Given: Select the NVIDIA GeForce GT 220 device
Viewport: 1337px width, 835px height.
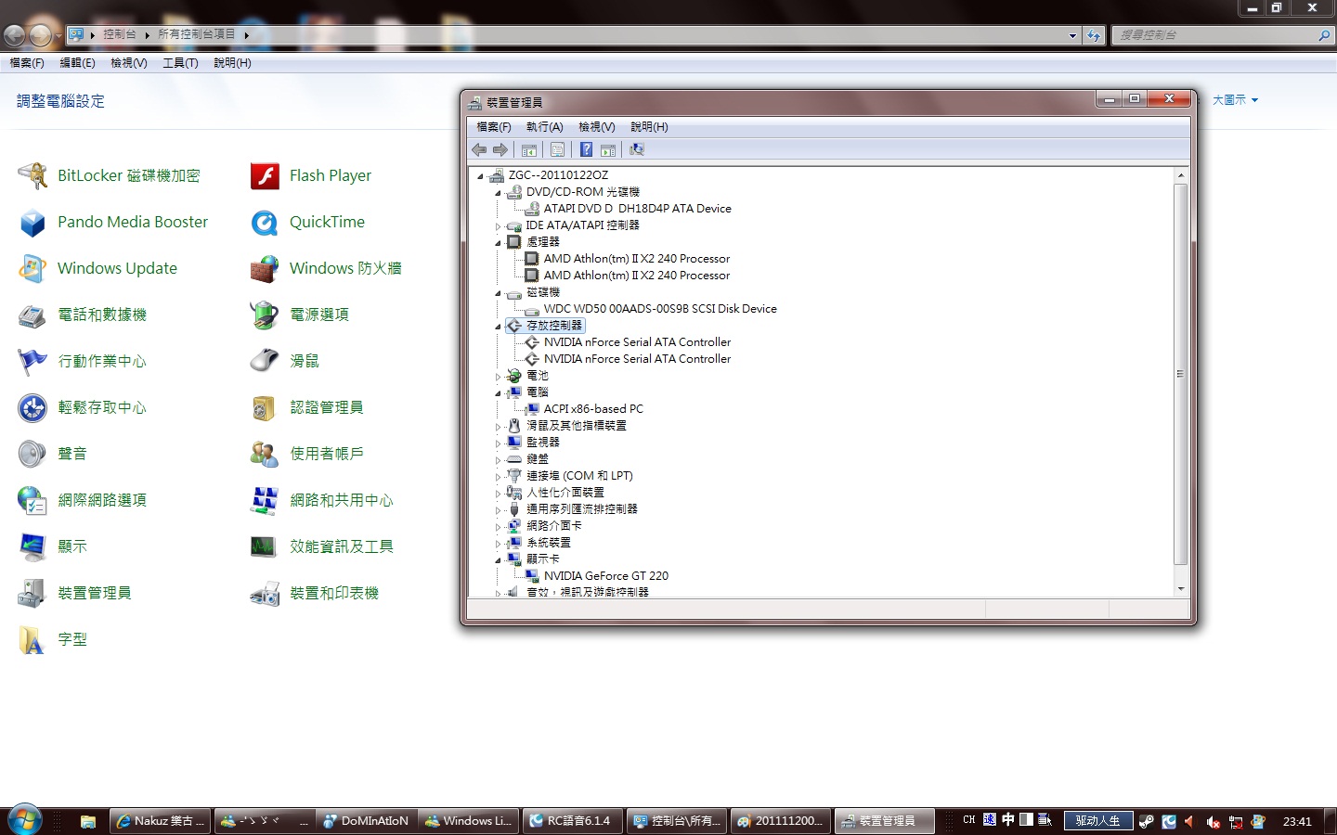Looking at the screenshot, I should point(605,576).
